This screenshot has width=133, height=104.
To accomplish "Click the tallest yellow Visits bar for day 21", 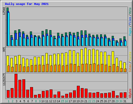I will click(x=86, y=60).
